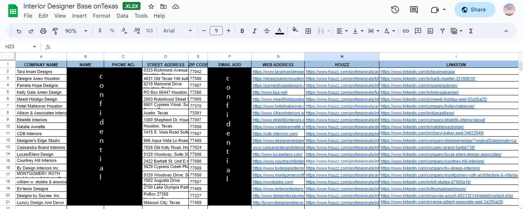This screenshot has width=523, height=209.
Task: Activate the paint format tool
Action: 55,31
